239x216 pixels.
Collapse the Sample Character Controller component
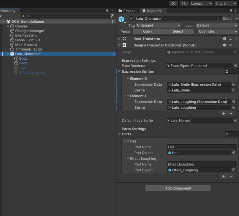pyautogui.click(x=119, y=45)
